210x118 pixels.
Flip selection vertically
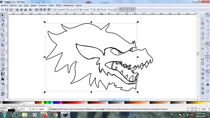30,10
